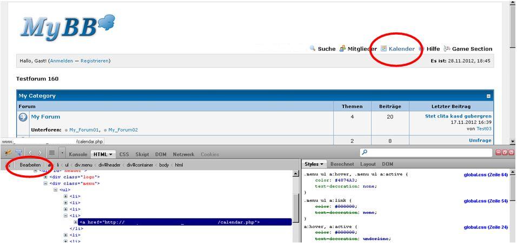Click the Anmelden login link
Viewport: 517px width, 243px height.
click(61, 61)
